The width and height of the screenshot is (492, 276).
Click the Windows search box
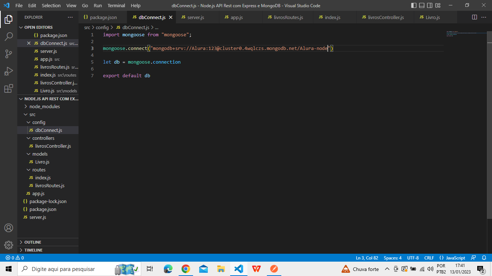point(79,269)
